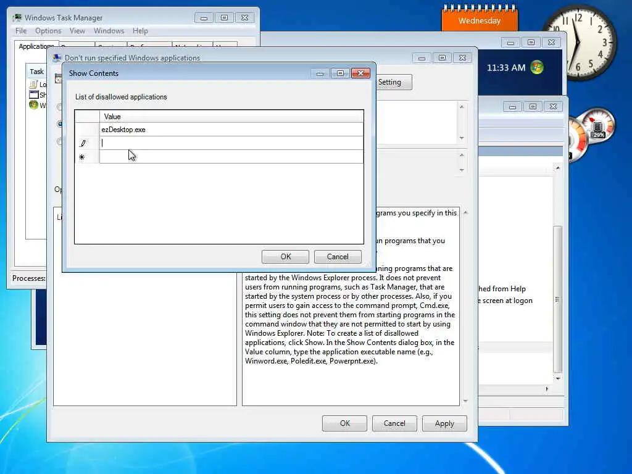632x474 pixels.
Task: Click Cancel in the policy settings window
Action: click(394, 423)
